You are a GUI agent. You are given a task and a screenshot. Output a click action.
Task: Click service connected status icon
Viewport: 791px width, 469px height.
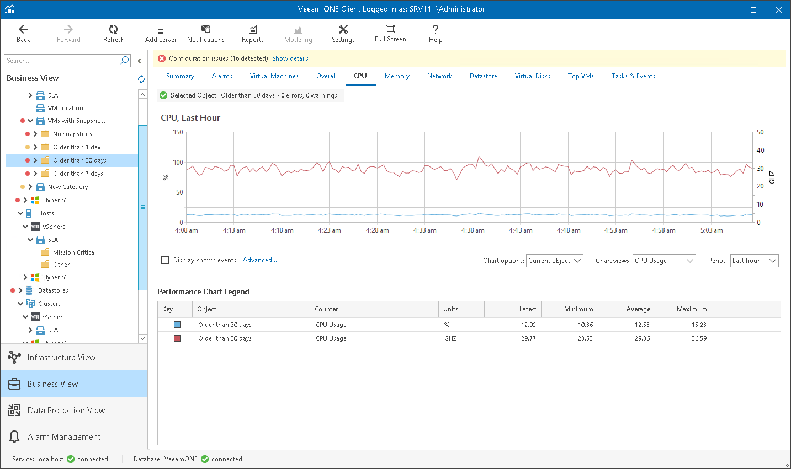71,459
